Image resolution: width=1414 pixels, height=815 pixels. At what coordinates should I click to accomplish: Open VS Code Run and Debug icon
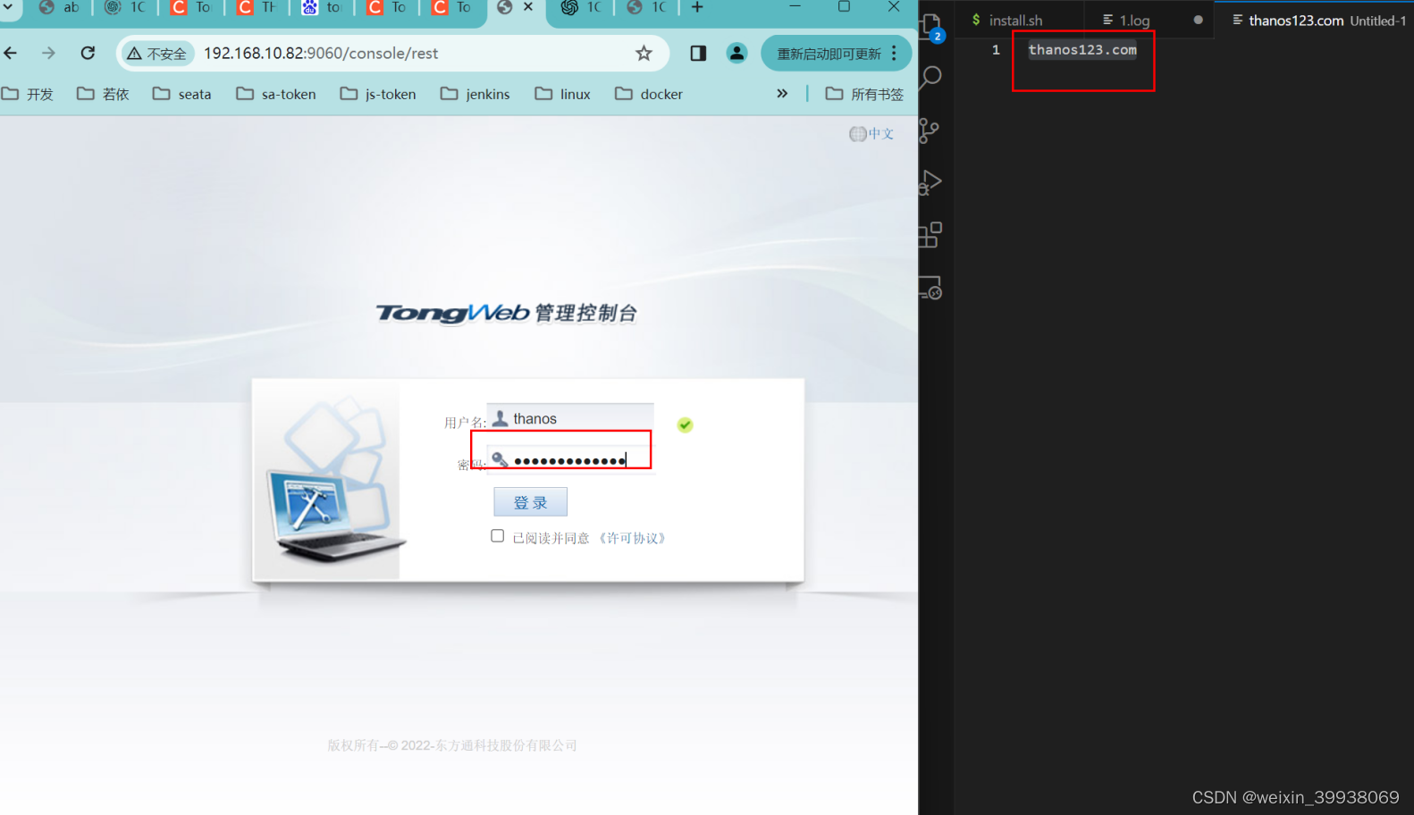930,182
